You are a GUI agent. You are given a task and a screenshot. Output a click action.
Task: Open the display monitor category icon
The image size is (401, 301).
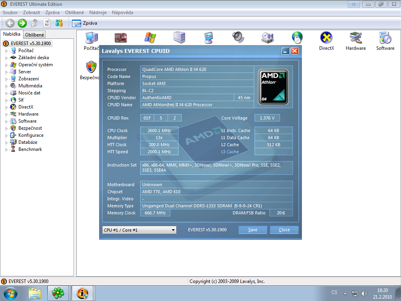[209, 38]
